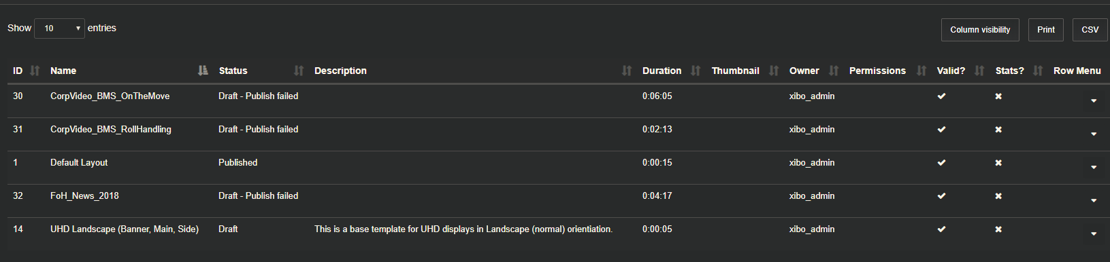Viewport: 1110px width, 262px height.
Task: Sort table by the ID column sort icon
Action: (35, 71)
